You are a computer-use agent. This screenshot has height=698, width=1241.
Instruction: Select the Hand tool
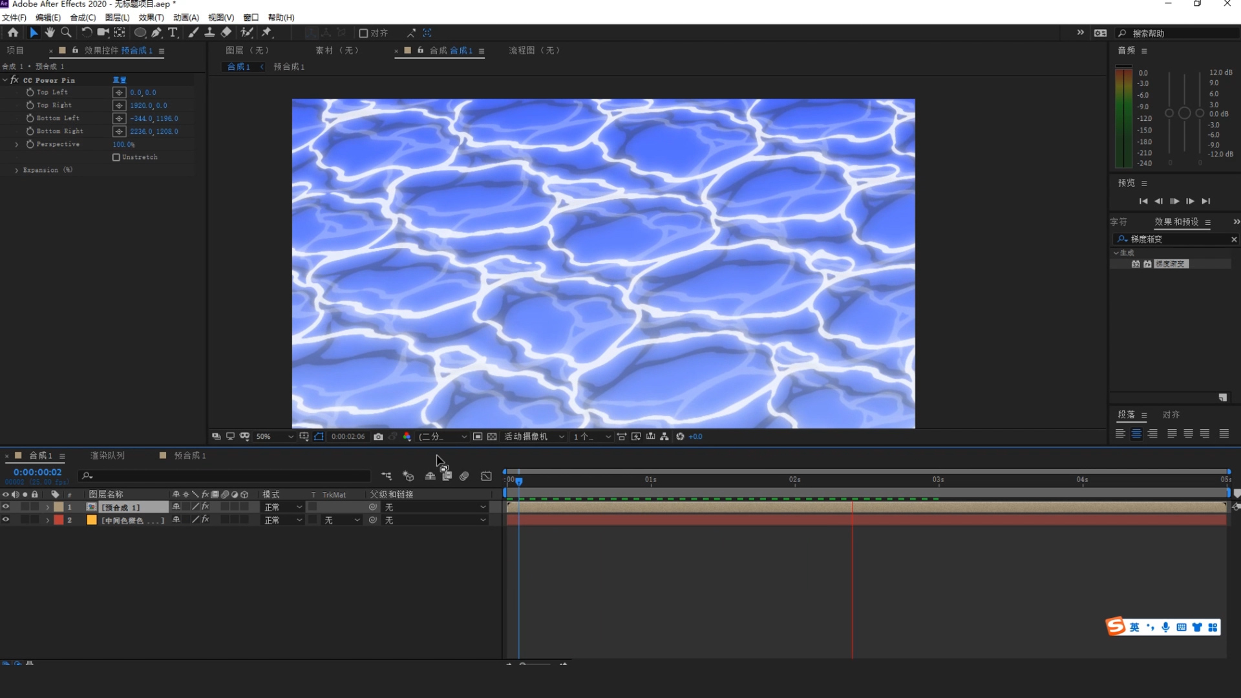tap(50, 32)
